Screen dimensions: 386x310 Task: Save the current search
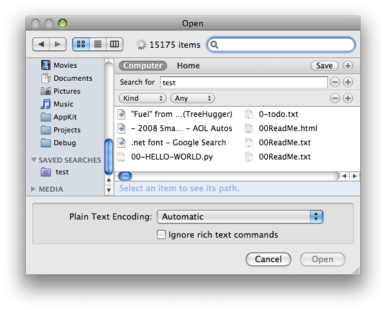point(325,66)
